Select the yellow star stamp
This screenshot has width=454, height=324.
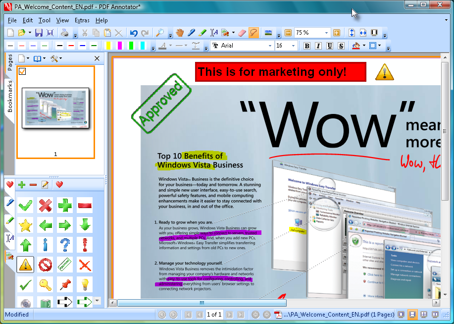tap(25, 225)
